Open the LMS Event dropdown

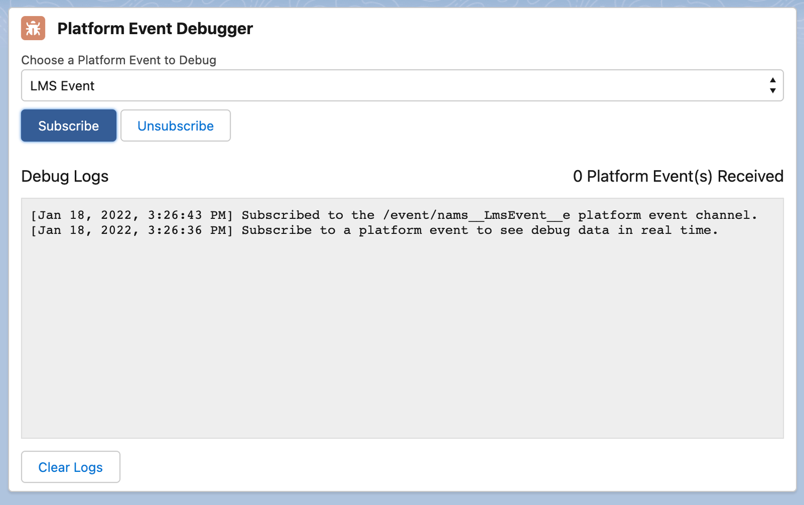pyautogui.click(x=401, y=85)
